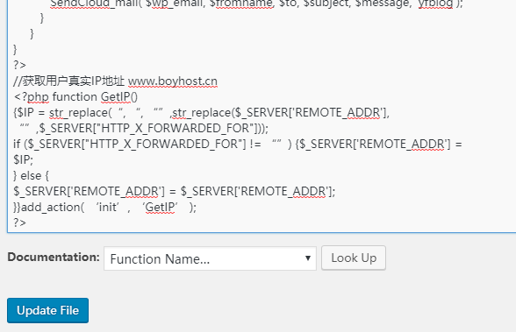Open the Function Name dropdown
516x332 pixels.
(x=210, y=258)
